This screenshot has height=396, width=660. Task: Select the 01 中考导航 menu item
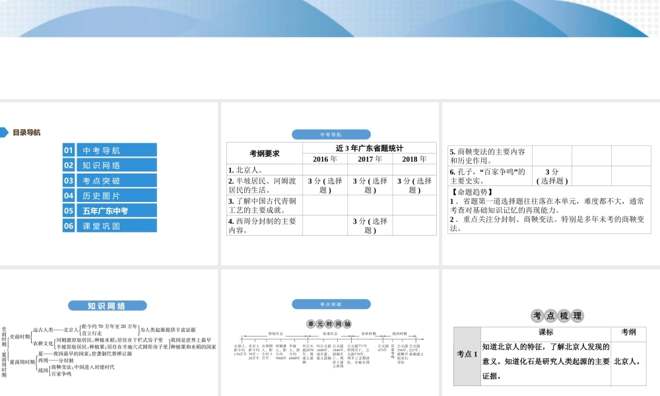click(110, 150)
